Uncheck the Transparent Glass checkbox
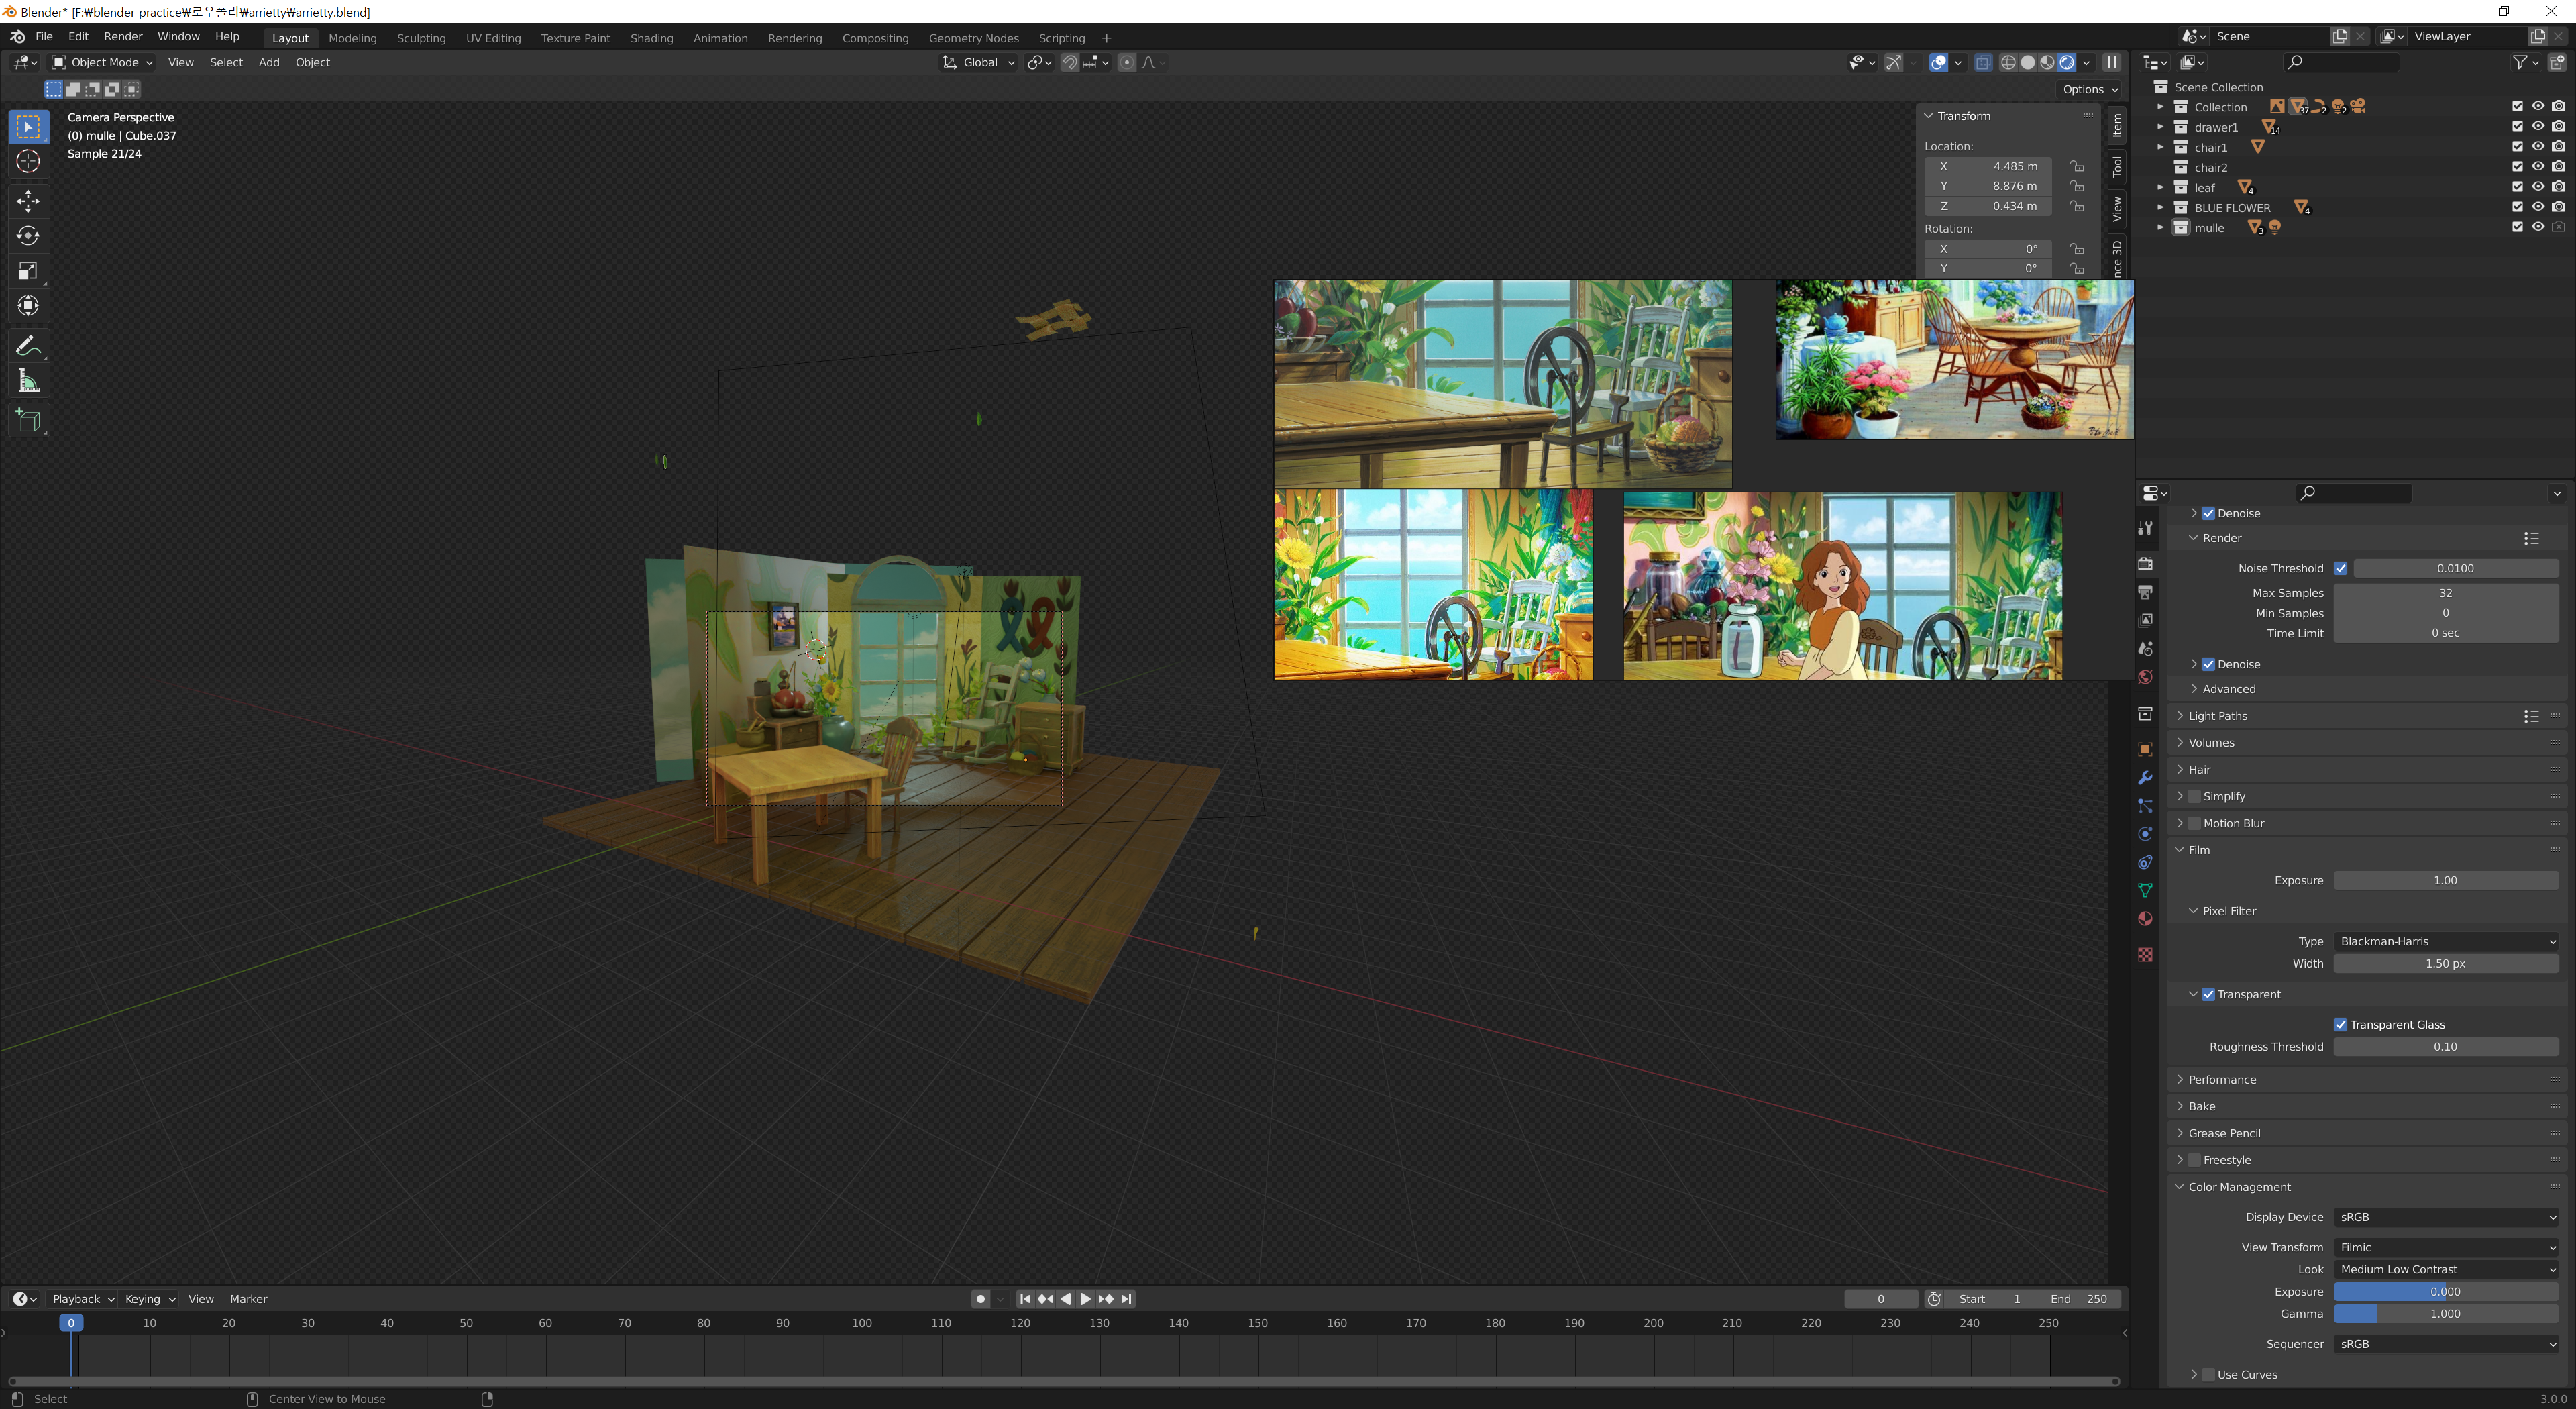This screenshot has height=1409, width=2576. (2340, 1024)
